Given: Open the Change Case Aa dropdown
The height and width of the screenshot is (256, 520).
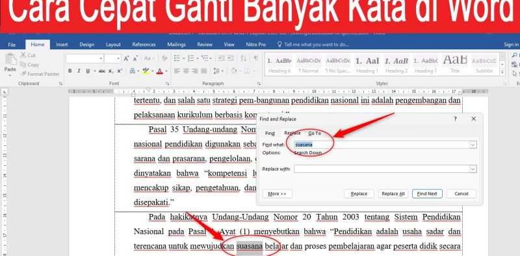Looking at the screenshot, I should (x=149, y=58).
